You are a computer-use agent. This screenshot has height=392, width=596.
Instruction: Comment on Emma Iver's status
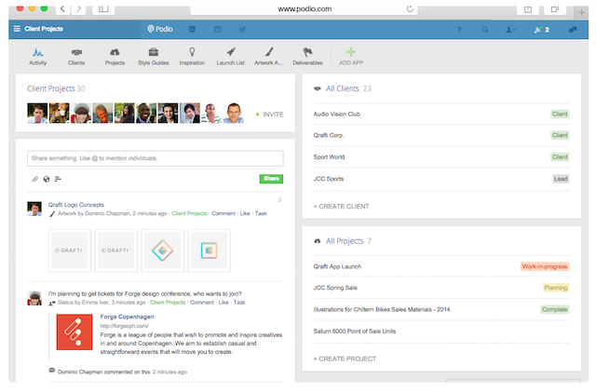coord(202,303)
